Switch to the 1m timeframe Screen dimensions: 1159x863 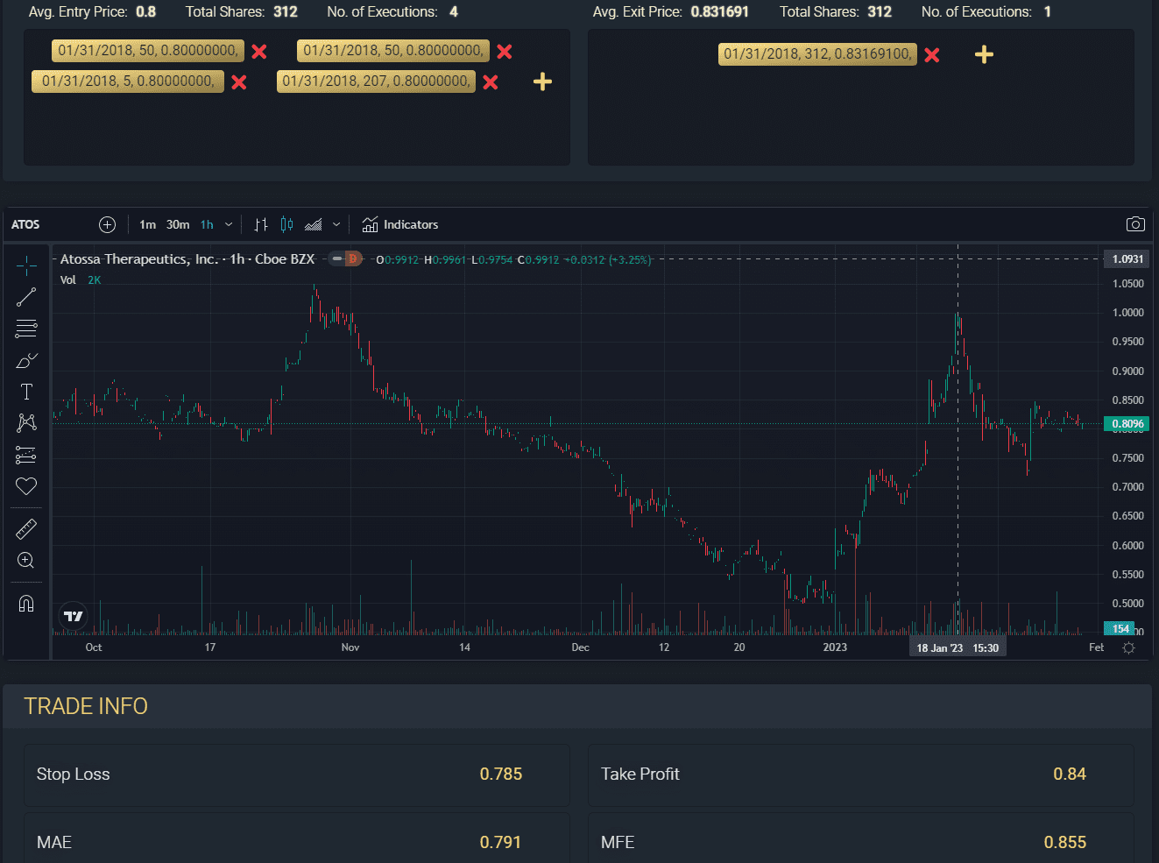(147, 224)
